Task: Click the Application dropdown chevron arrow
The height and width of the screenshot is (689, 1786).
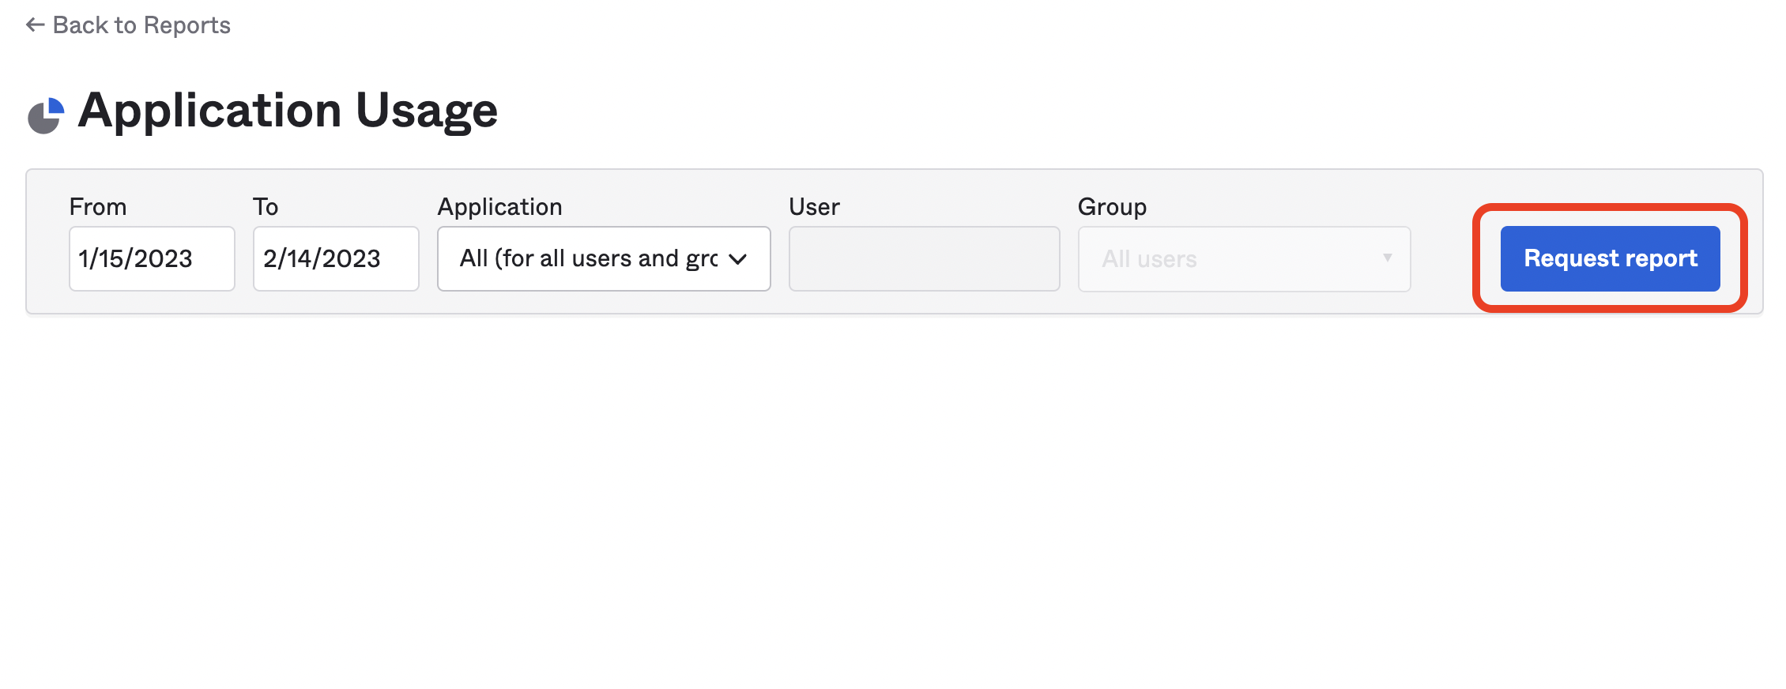Action: 738,259
